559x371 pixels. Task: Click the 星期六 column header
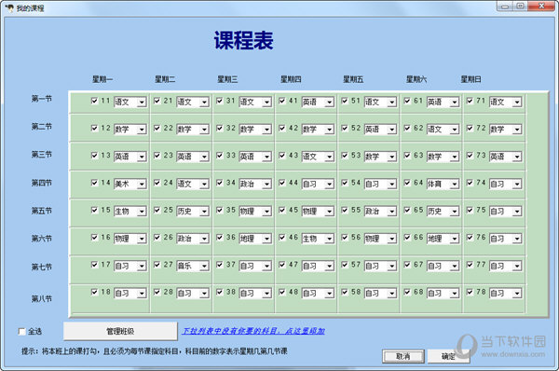(416, 79)
